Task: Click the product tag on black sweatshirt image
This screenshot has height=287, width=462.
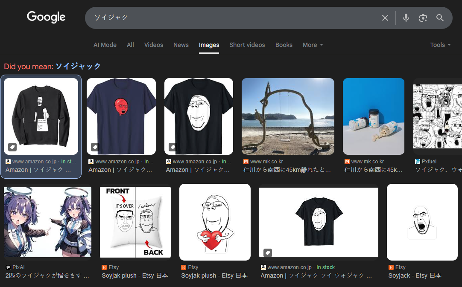Action: 12,147
